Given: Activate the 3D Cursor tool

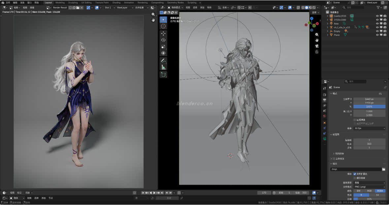Looking at the screenshot, I should pyautogui.click(x=163, y=26).
